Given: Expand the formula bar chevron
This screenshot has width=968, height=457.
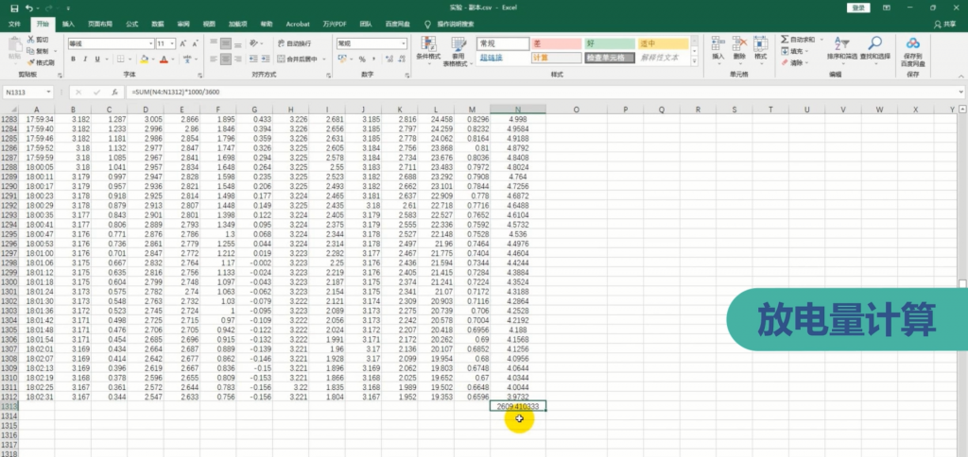Looking at the screenshot, I should (x=960, y=92).
